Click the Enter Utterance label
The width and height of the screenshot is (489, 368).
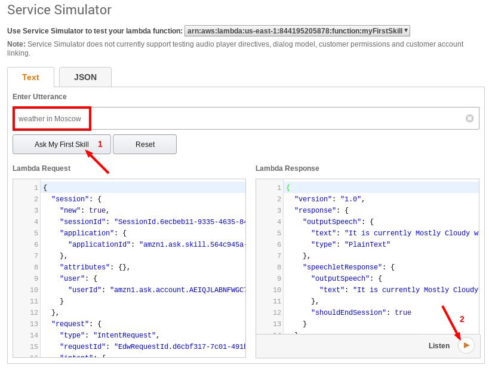(x=39, y=96)
